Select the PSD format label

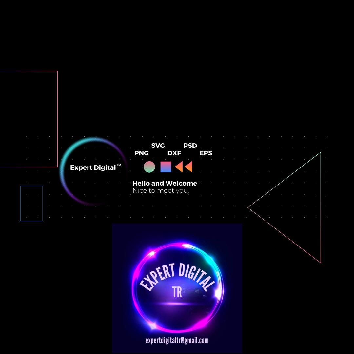190,146
